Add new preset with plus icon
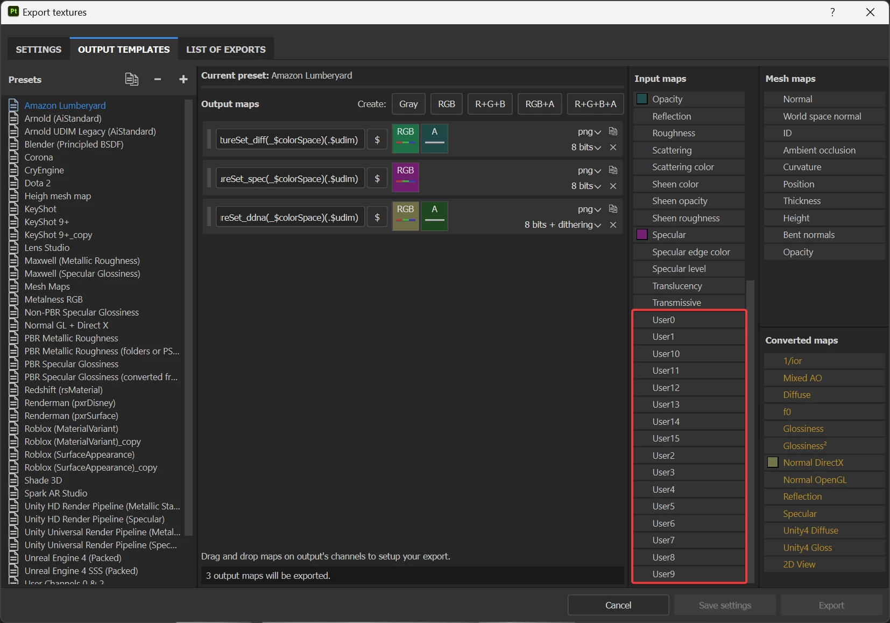This screenshot has height=623, width=890. tap(183, 79)
